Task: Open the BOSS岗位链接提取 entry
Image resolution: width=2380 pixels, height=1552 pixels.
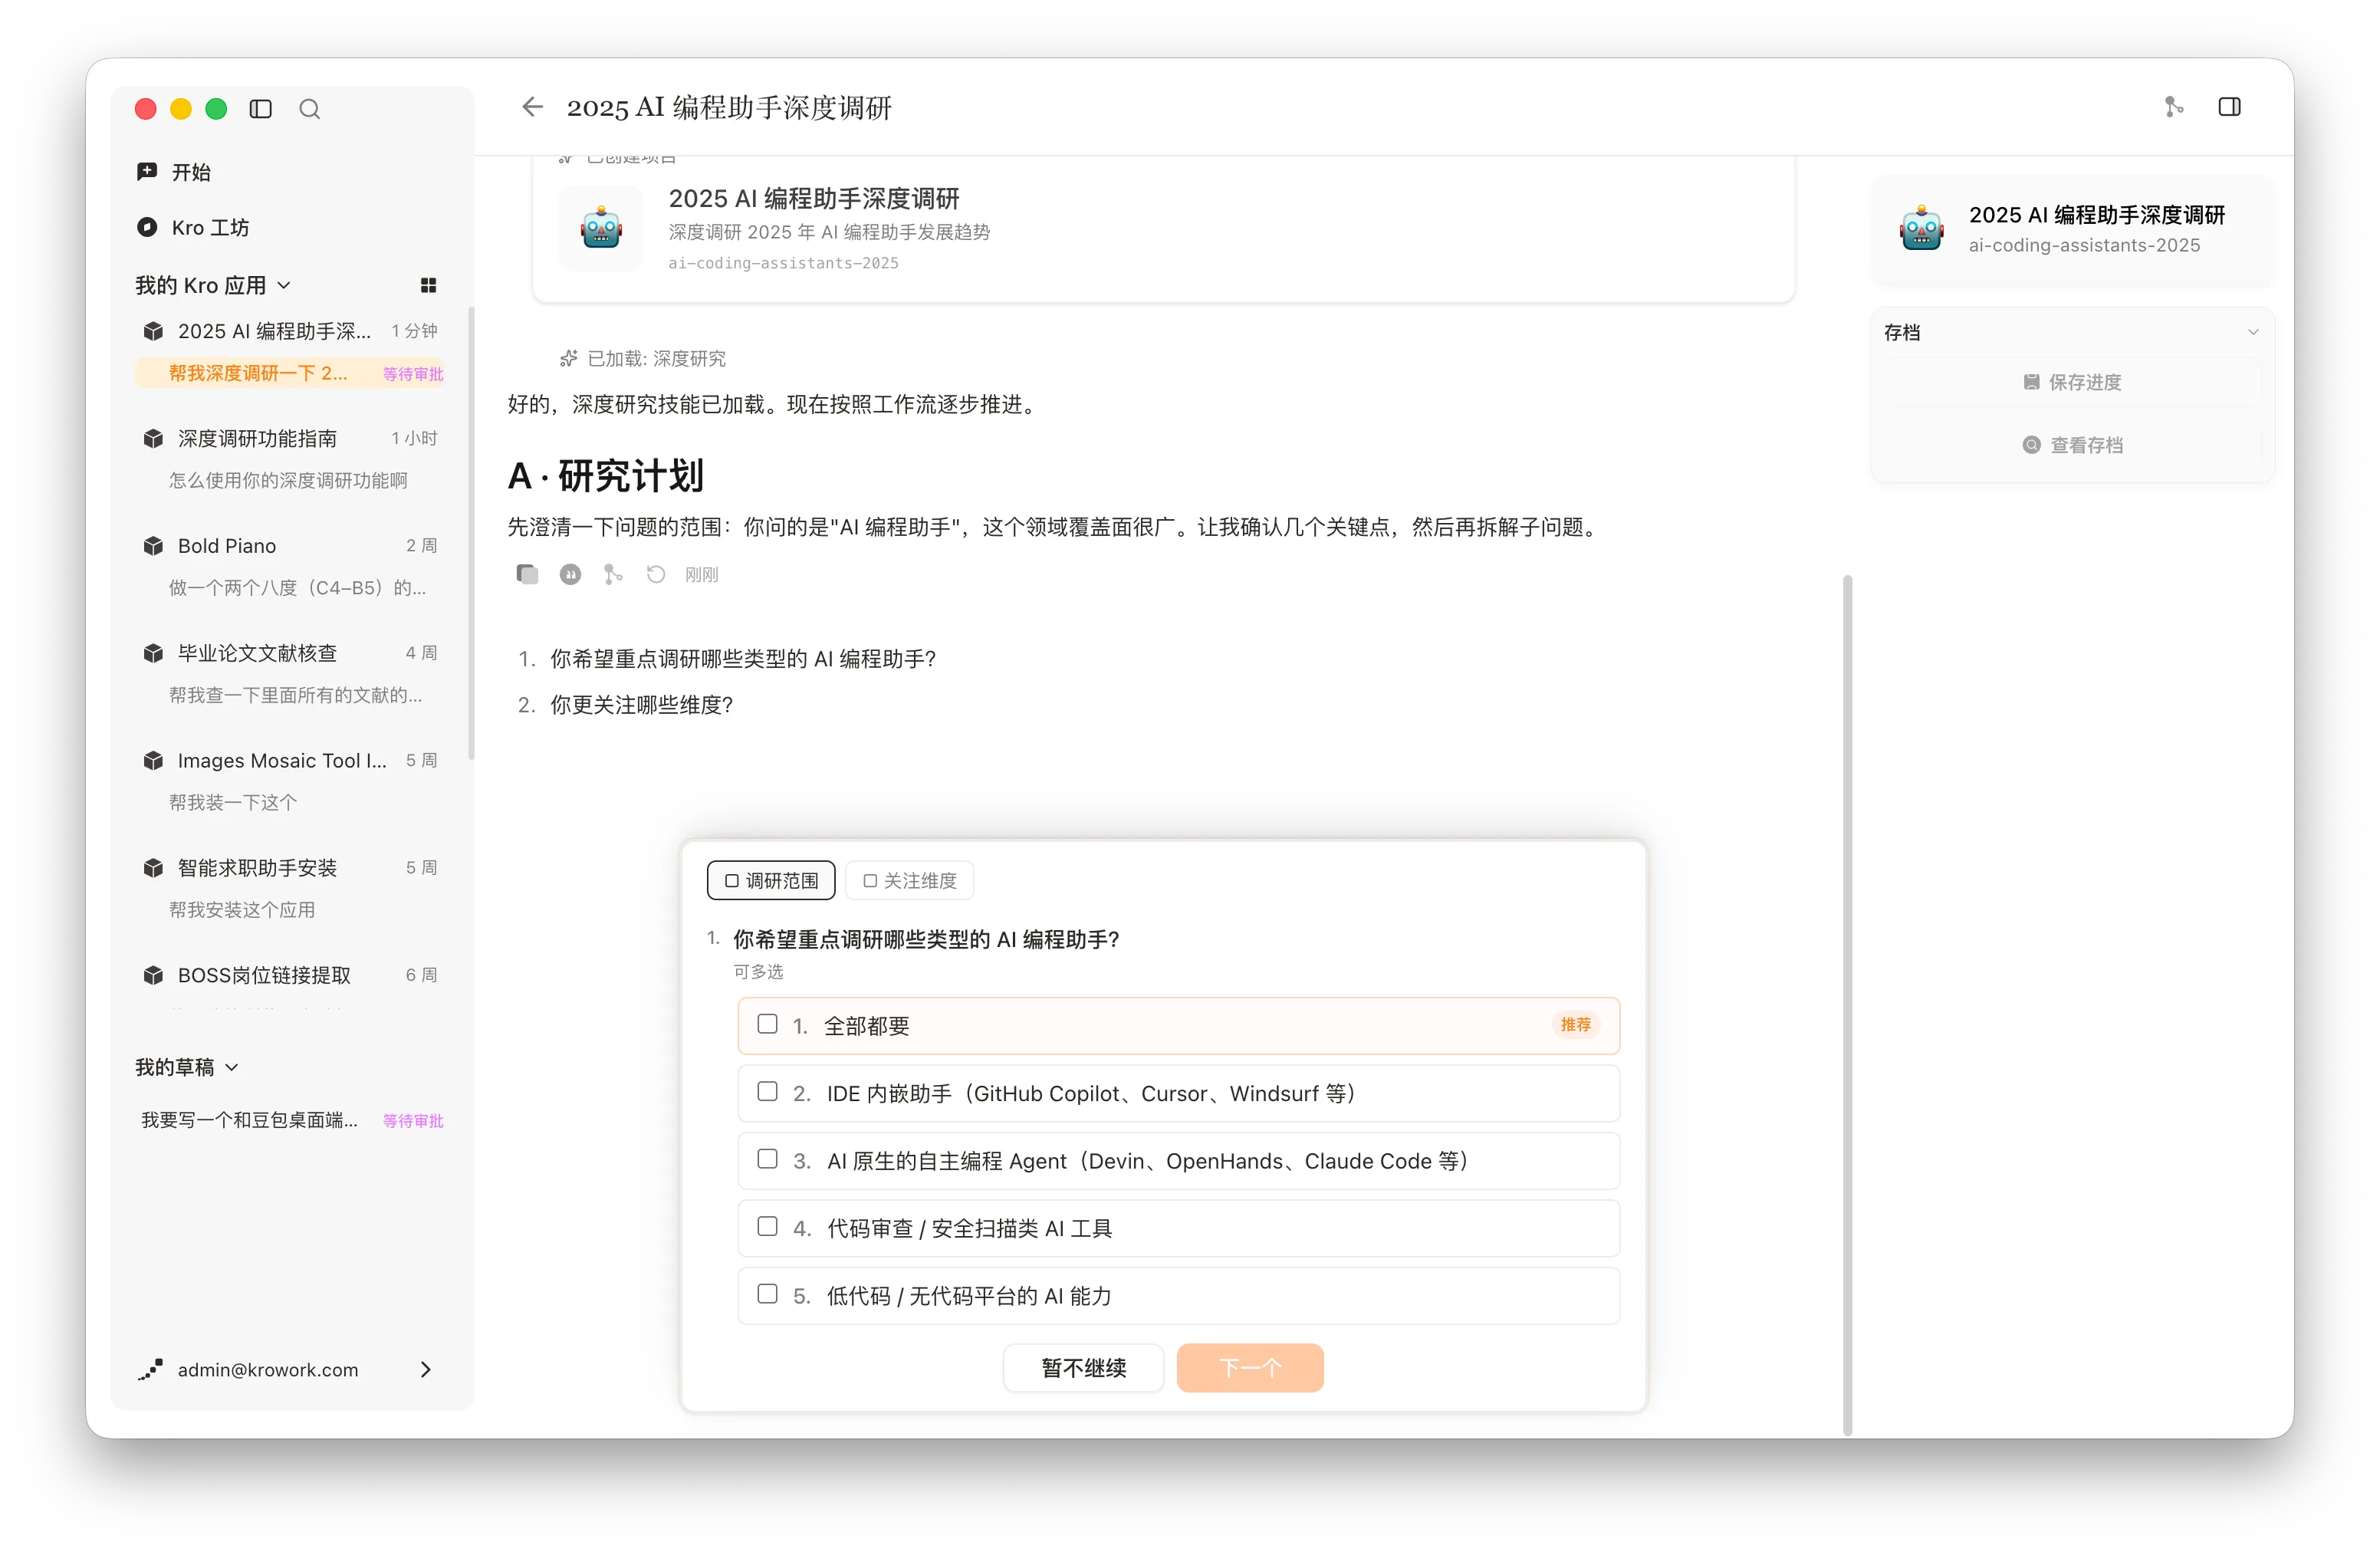Action: 290,976
